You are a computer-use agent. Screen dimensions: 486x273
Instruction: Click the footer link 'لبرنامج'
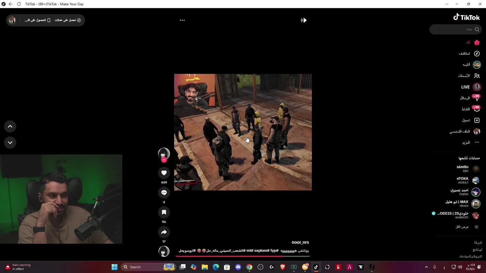click(x=477, y=250)
